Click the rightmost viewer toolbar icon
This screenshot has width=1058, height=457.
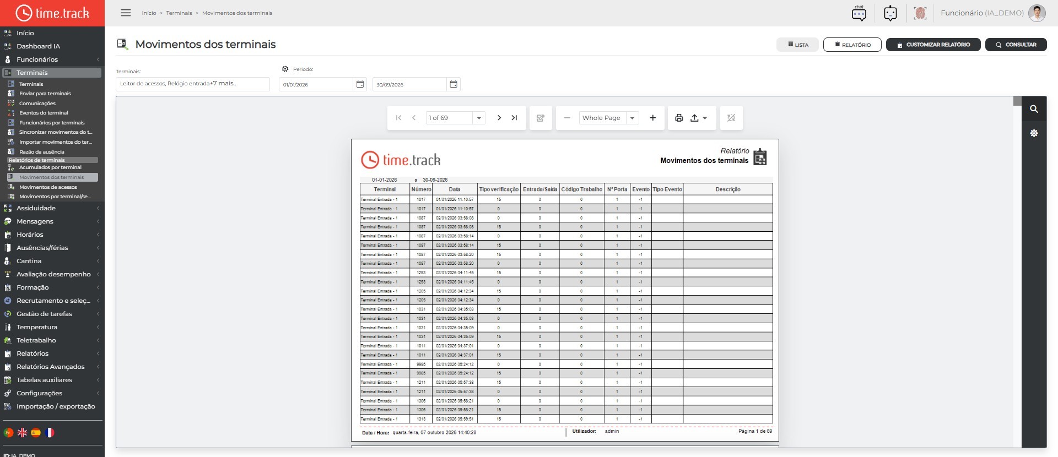(731, 118)
